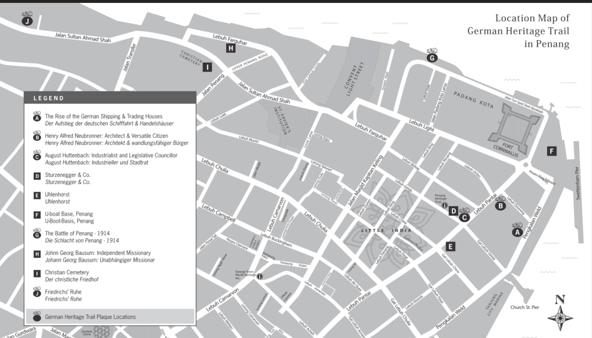Click the 'Lebuh Buckingham' street label
Image resolution: width=592 pixels, height=338 pixels.
tap(276, 240)
